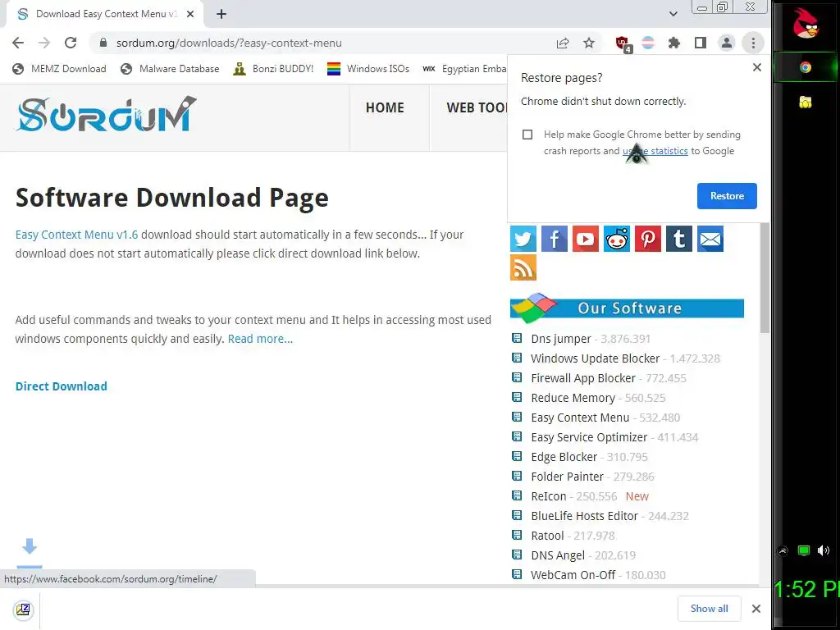
Task: Open Egyptian Emba bookmark
Action: [464, 69]
